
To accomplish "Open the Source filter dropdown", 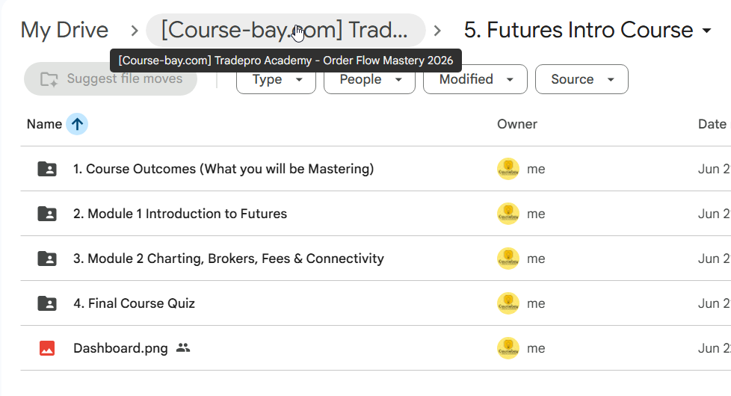I will click(x=582, y=79).
